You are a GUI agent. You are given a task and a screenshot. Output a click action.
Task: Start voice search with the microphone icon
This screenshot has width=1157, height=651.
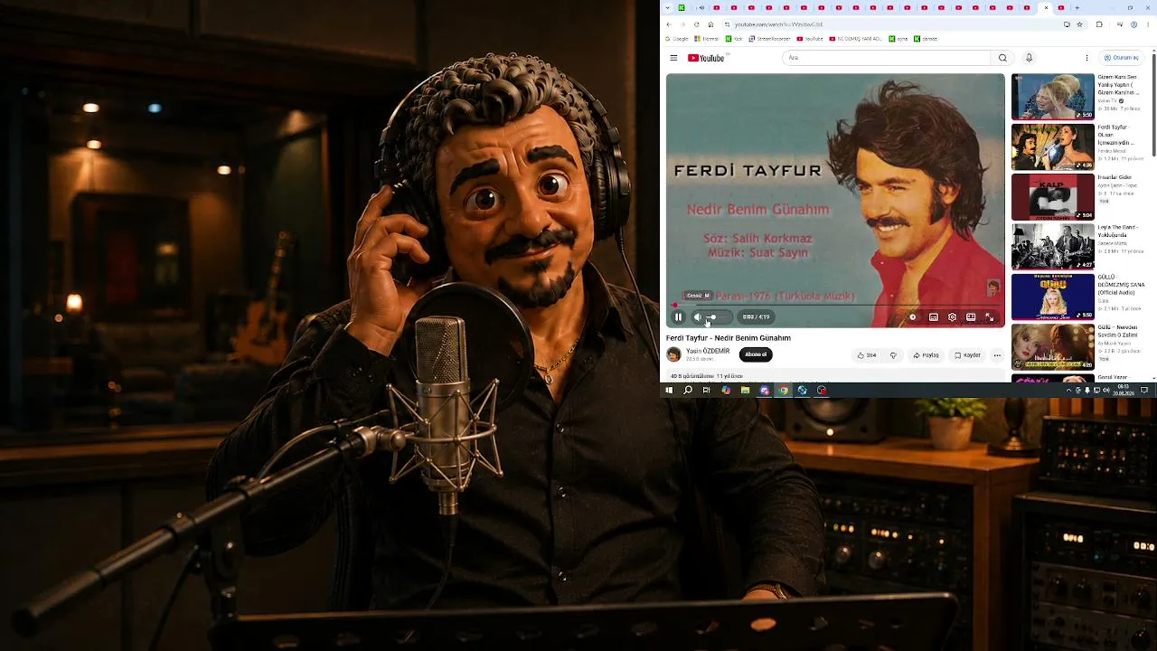(1029, 58)
